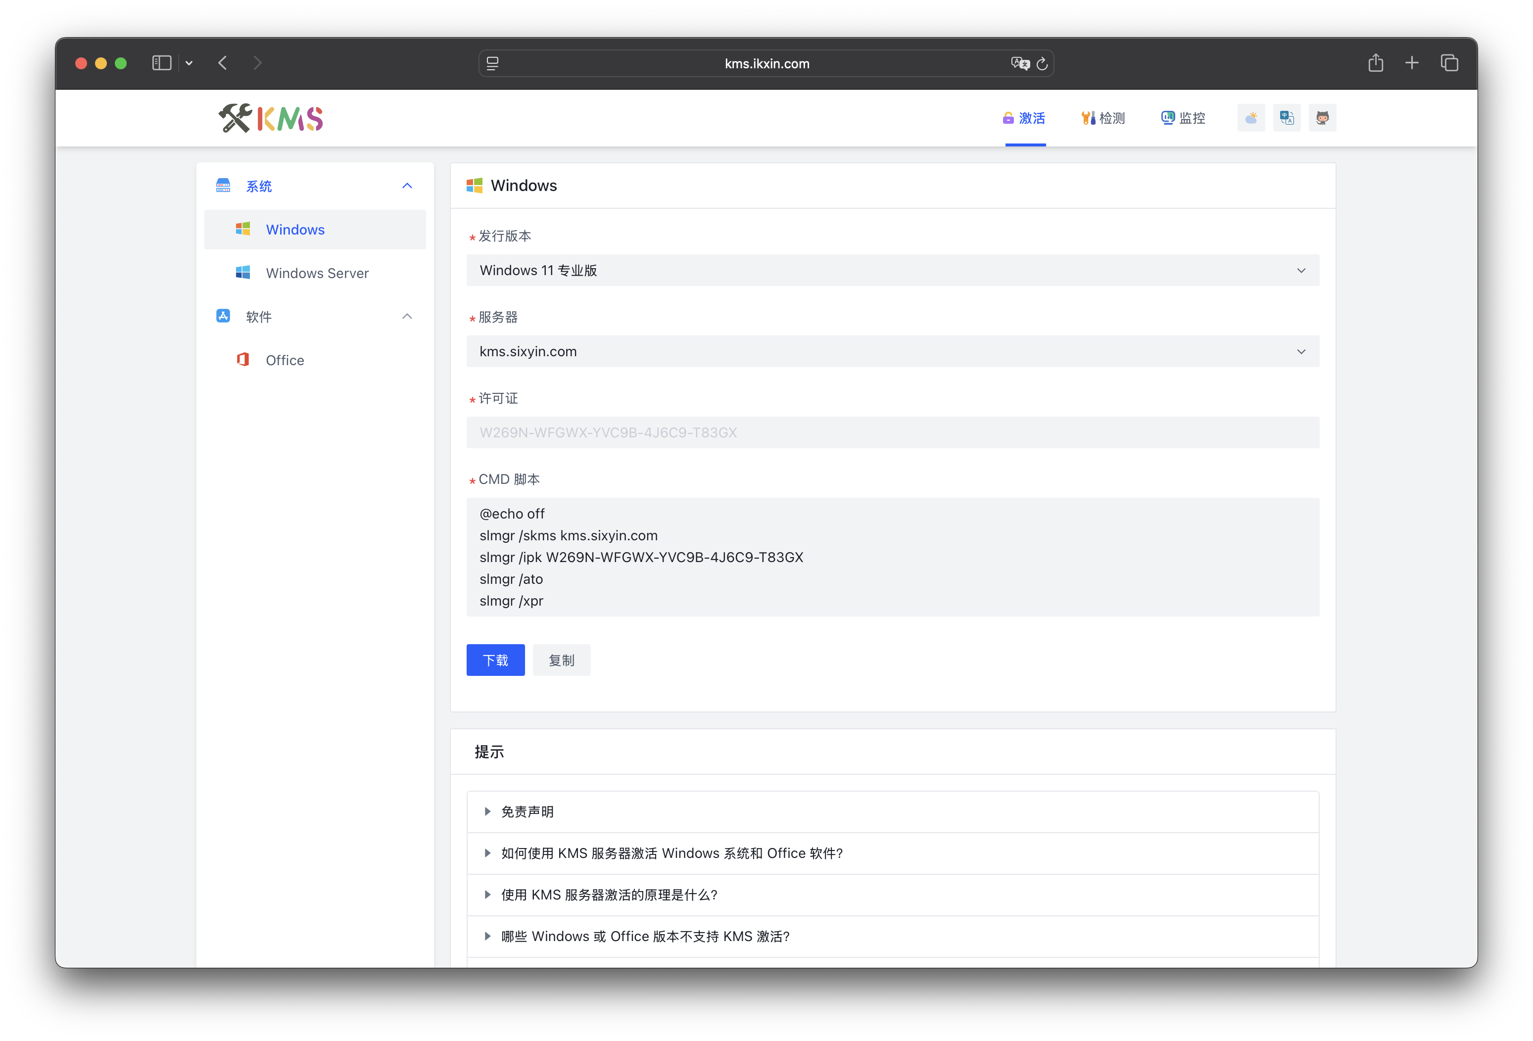Click the Office logo icon in sidebar
Image resolution: width=1533 pixels, height=1041 pixels.
(243, 360)
